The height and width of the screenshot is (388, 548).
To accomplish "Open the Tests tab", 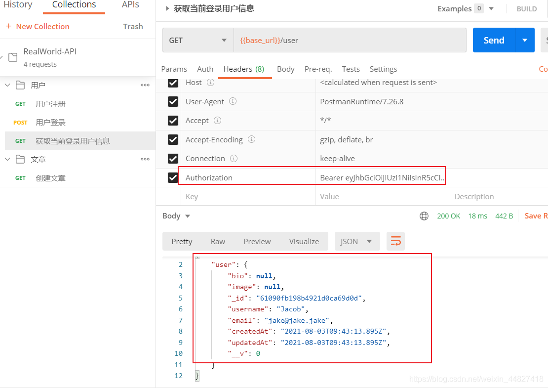I will pyautogui.click(x=351, y=69).
